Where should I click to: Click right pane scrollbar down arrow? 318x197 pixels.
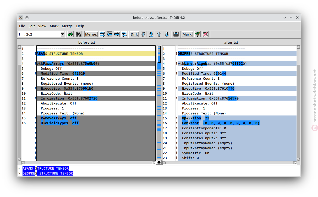(298, 159)
